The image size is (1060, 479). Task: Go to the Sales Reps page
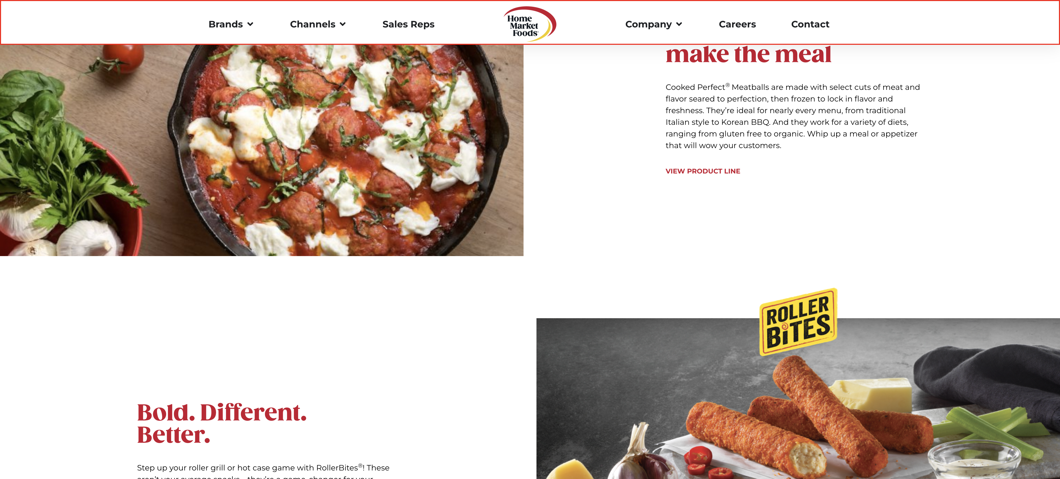coord(408,24)
